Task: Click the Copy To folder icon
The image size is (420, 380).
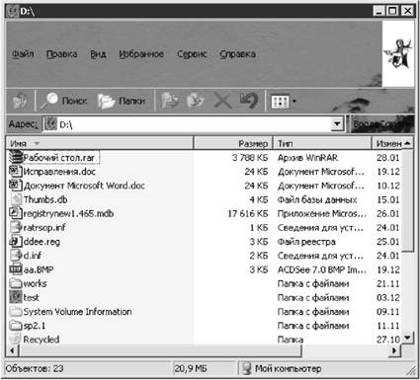Action: (196, 101)
